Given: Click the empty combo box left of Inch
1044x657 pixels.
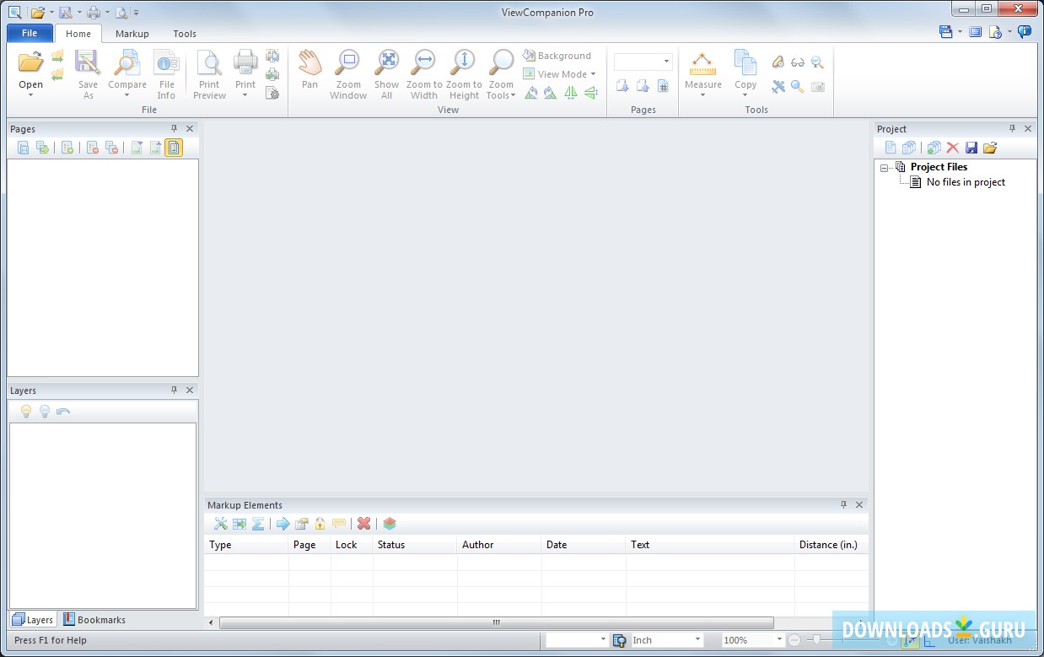Looking at the screenshot, I should [x=577, y=640].
